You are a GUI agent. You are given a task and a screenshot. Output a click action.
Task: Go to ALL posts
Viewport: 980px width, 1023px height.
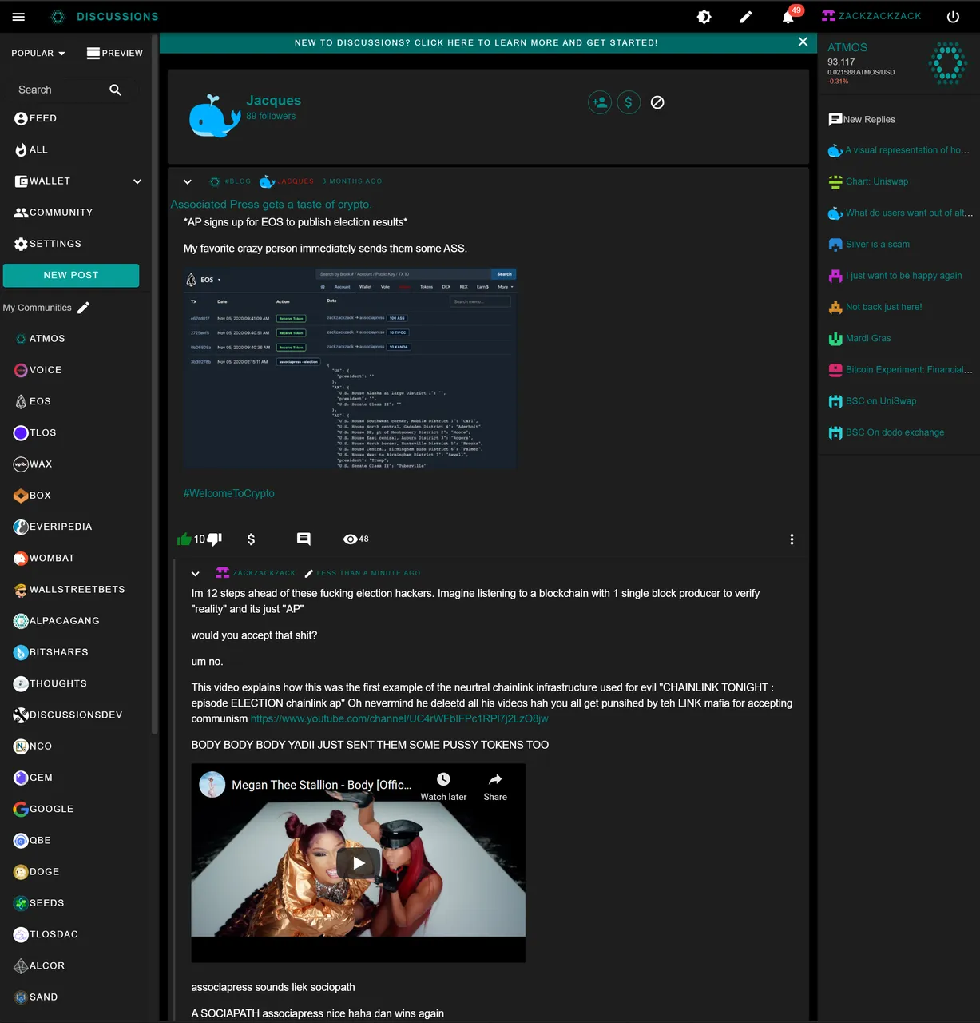coord(31,149)
